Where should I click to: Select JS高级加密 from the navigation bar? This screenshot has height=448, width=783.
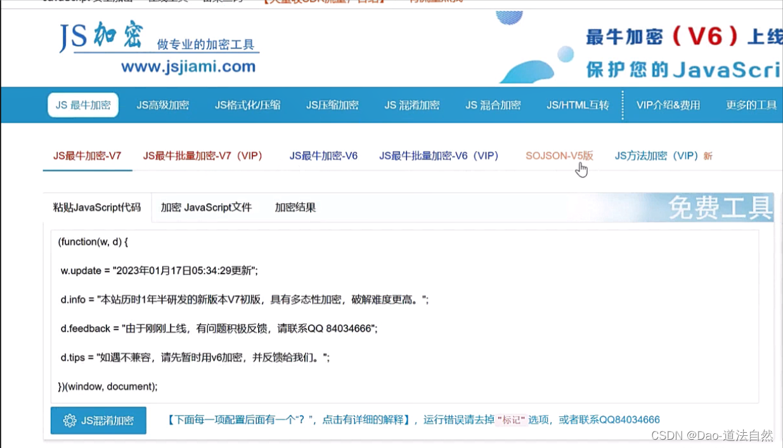(x=163, y=105)
